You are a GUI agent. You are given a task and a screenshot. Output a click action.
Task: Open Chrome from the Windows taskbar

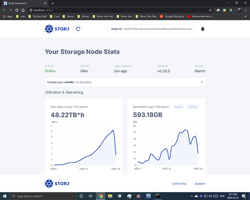pyautogui.click(x=101, y=196)
